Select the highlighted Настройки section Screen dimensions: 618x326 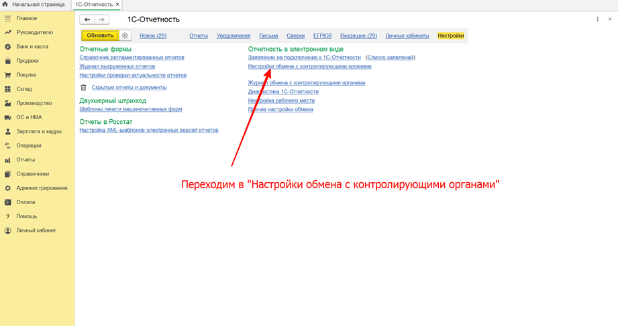click(x=451, y=35)
